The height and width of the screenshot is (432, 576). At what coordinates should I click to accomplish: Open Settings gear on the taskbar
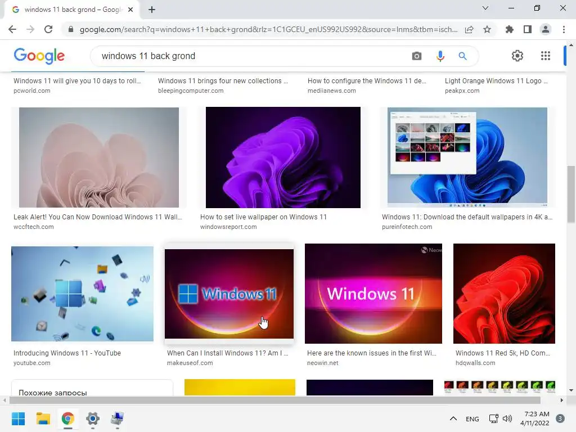click(x=93, y=418)
